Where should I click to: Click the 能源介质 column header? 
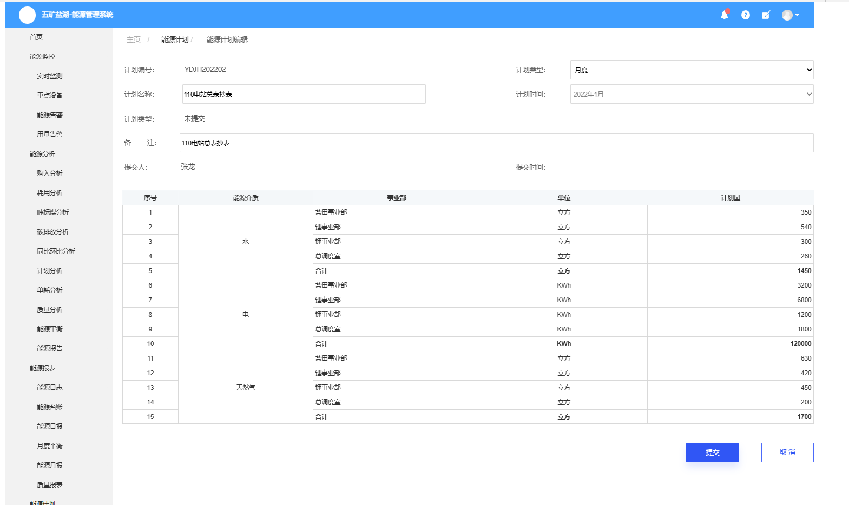click(246, 198)
